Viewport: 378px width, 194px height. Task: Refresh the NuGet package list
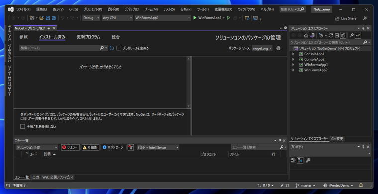112,48
